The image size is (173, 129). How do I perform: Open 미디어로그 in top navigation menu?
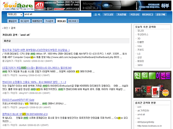click(x=148, y=15)
